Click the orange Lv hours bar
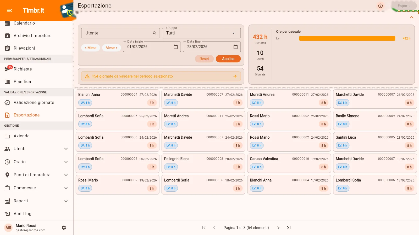This screenshot has height=235, width=419. [347, 38]
